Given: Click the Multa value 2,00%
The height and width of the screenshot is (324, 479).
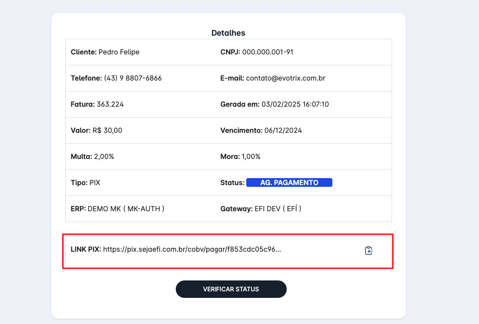Looking at the screenshot, I should (x=104, y=157).
